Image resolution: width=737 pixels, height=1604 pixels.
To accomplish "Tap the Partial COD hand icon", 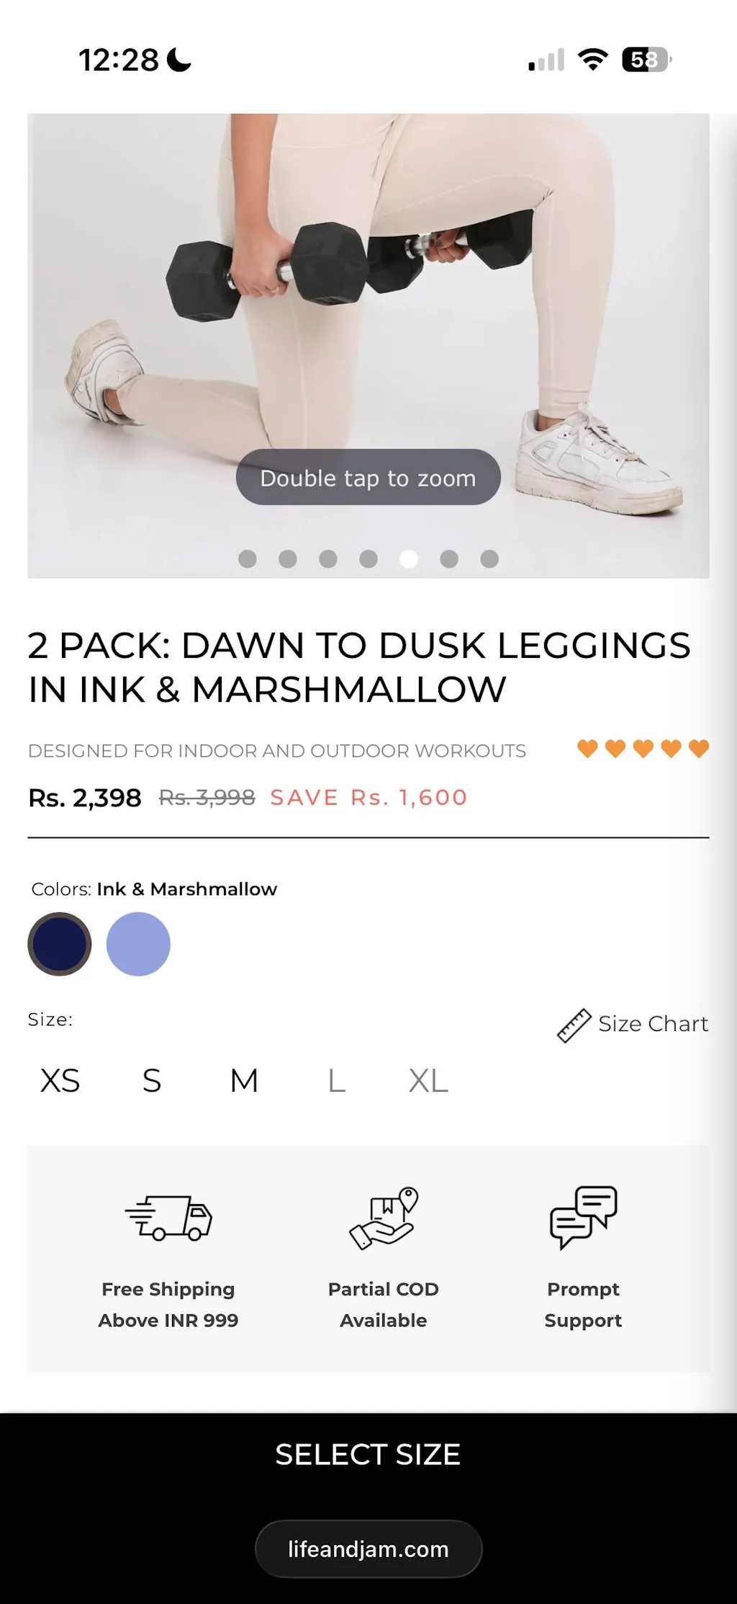I will (384, 1218).
